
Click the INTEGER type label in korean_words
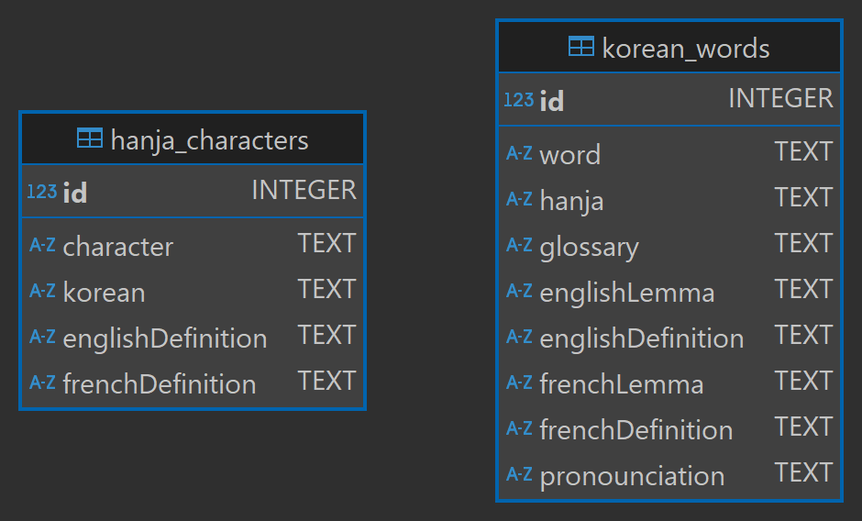(780, 99)
